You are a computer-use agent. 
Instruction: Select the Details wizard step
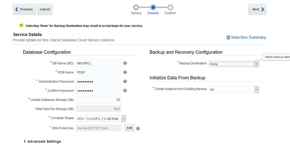[x=153, y=8]
